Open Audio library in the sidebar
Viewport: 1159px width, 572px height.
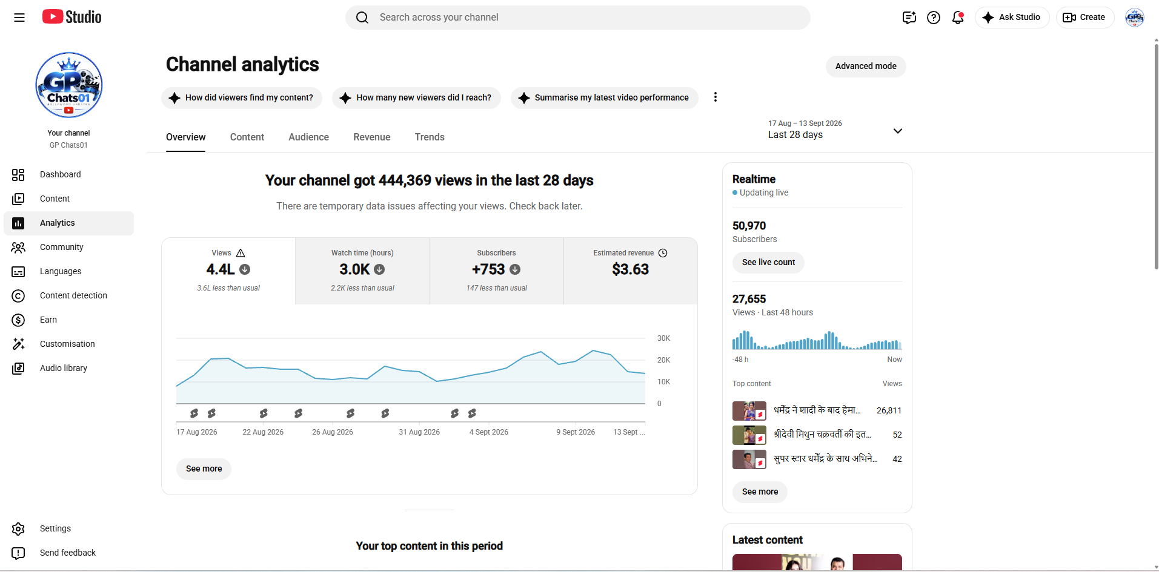pyautogui.click(x=68, y=369)
